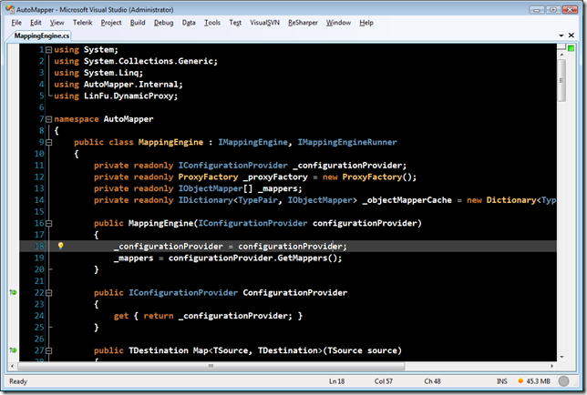Select the MappingEngine.cs document tab
This screenshot has height=395, width=587.
[41, 35]
